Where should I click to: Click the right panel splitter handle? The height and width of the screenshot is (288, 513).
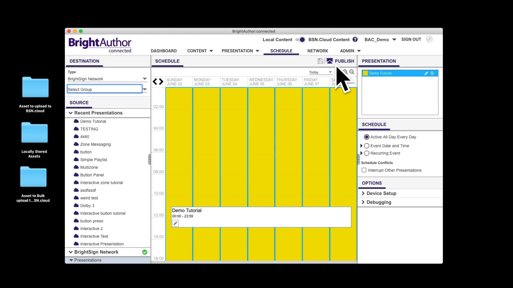[358, 159]
